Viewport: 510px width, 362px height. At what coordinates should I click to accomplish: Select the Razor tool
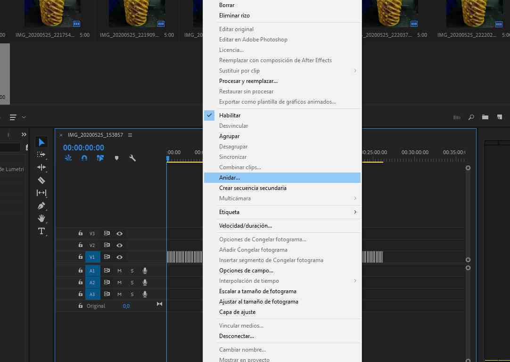41,180
